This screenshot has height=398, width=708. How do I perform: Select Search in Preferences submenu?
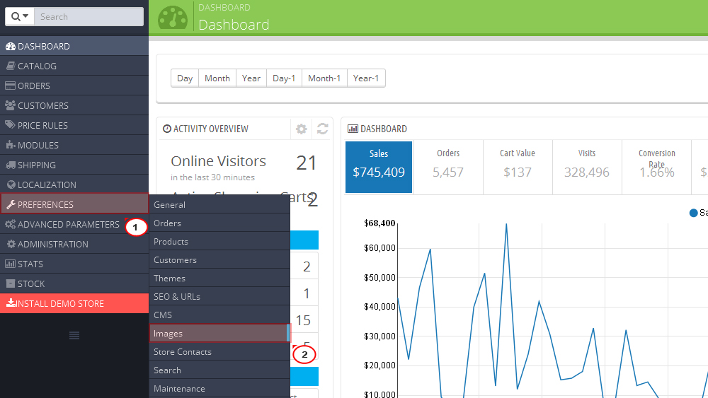tap(219, 370)
